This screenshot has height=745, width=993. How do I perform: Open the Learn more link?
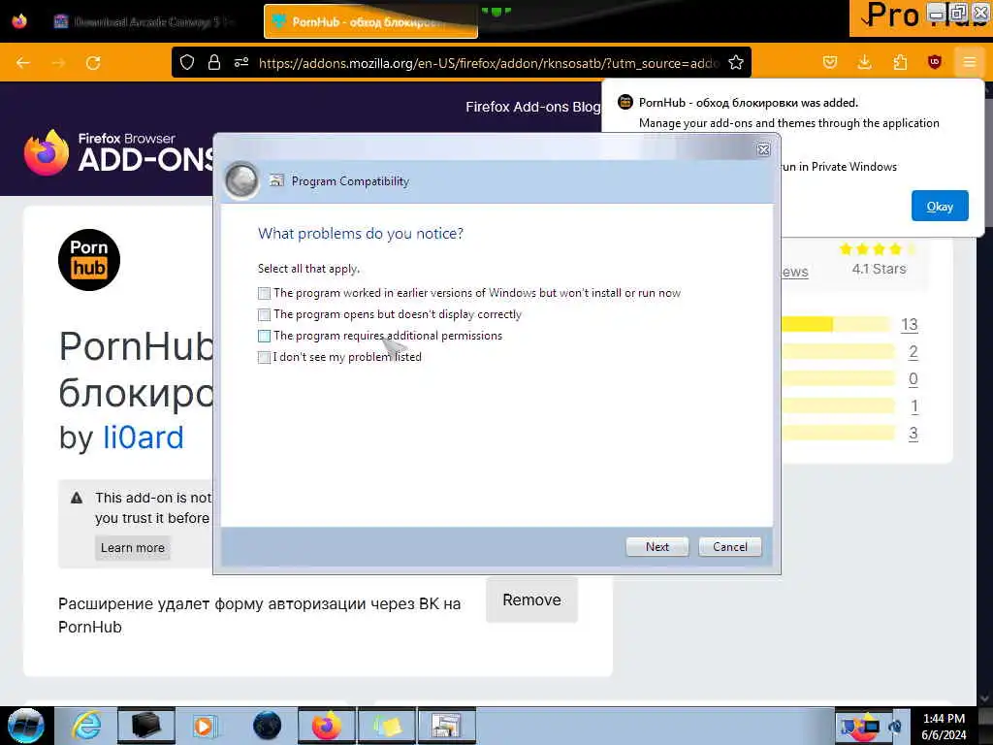(132, 547)
